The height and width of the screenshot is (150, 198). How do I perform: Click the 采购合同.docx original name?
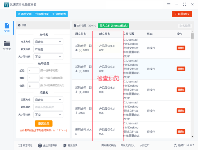[x=83, y=131]
